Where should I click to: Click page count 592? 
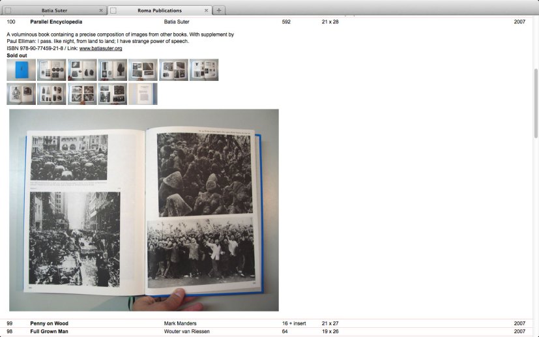click(286, 22)
